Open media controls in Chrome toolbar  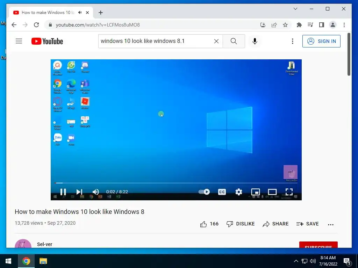[x=310, y=25]
